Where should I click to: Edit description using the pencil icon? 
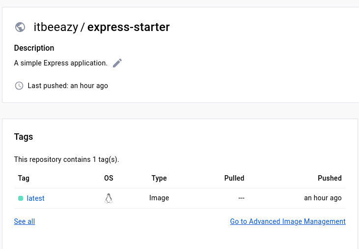click(x=117, y=63)
